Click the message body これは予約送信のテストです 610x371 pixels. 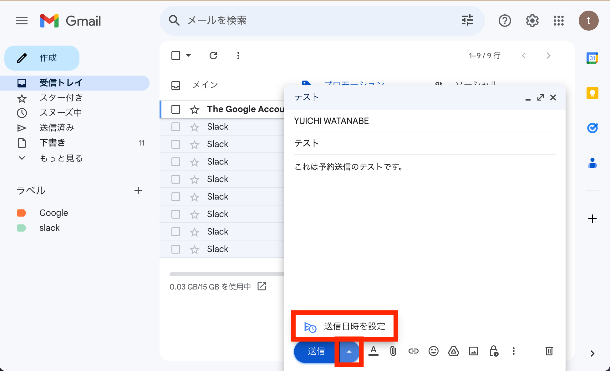349,167
